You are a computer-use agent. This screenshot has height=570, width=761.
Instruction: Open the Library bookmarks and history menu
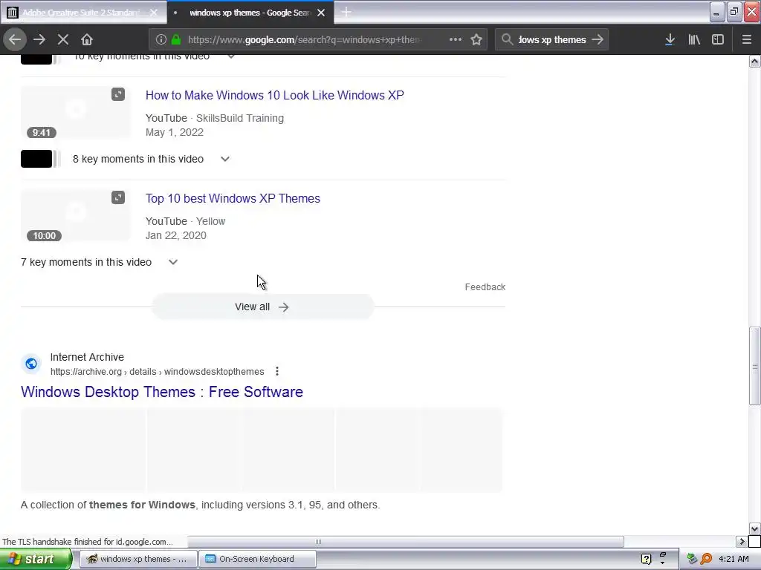pos(694,39)
